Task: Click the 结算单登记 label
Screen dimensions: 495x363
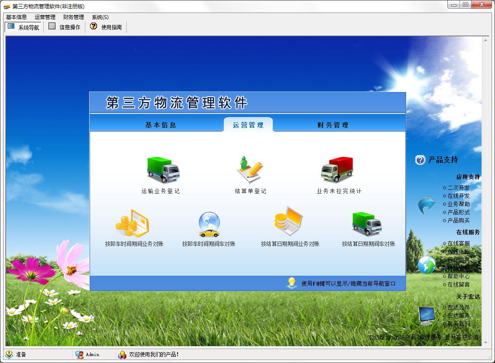Action: coord(250,191)
